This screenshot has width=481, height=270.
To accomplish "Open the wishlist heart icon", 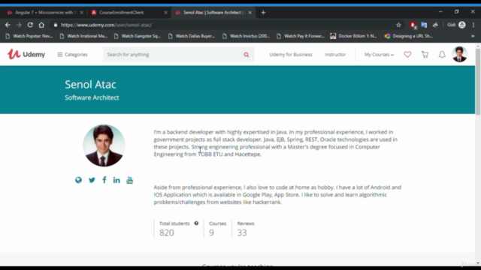I will 407,55.
